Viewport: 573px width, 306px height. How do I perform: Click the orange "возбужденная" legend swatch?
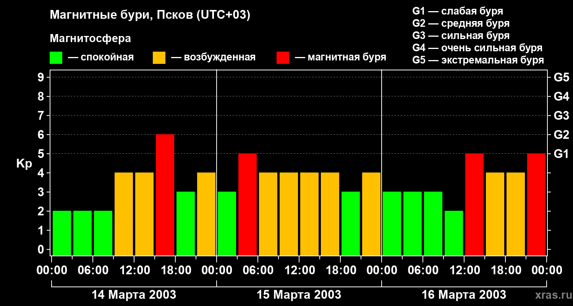(159, 58)
